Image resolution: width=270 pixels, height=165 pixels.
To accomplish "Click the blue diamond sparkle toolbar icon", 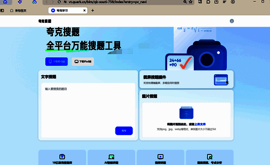I will (20, 2).
